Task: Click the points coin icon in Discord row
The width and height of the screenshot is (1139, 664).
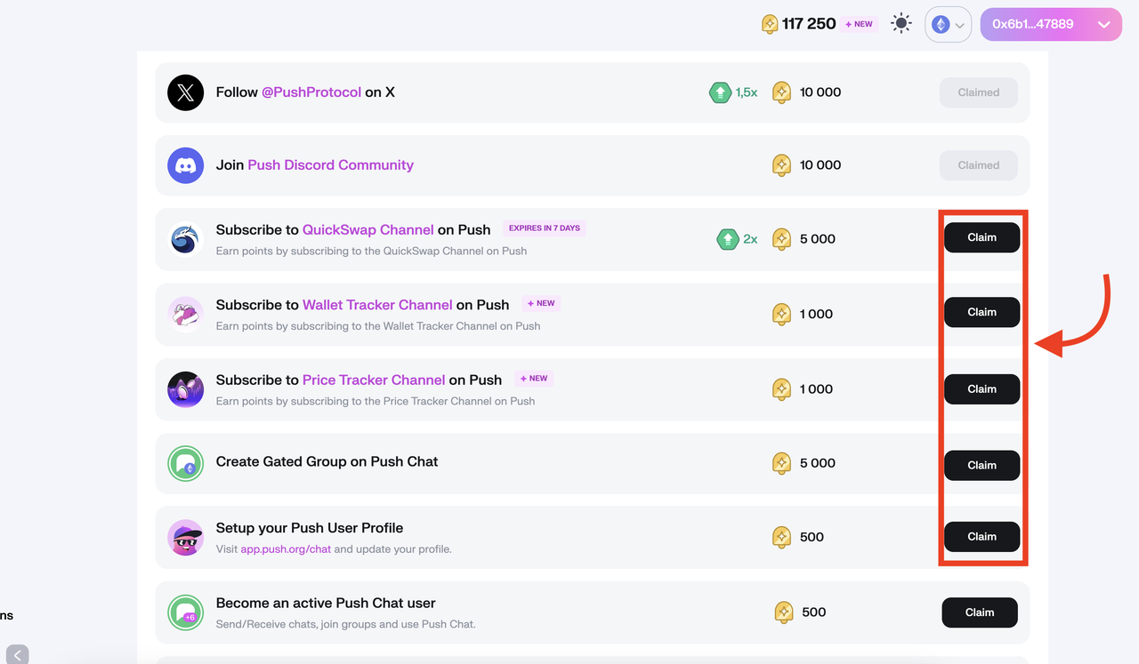Action: [x=781, y=165]
